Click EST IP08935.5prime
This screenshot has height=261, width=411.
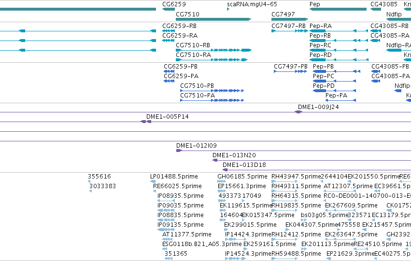point(180,196)
